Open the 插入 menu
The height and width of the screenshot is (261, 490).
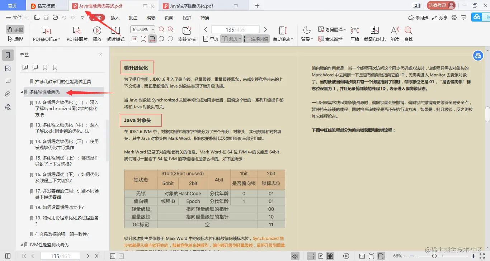point(115,17)
